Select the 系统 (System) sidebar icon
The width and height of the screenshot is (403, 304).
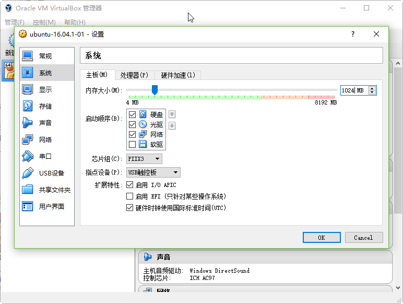pos(28,73)
